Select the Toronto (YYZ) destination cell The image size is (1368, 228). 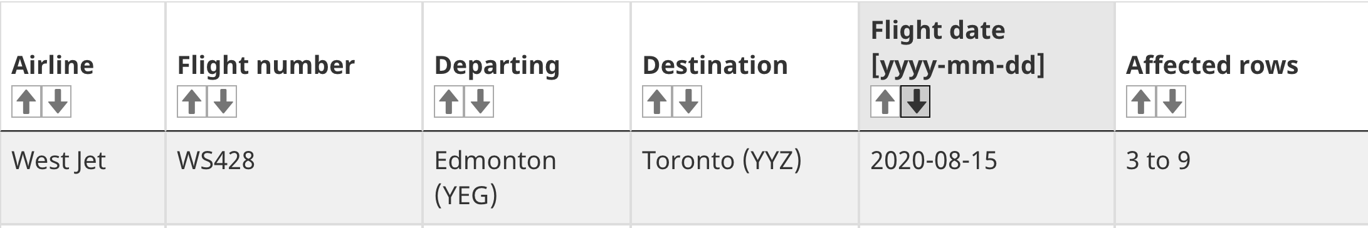745,178
